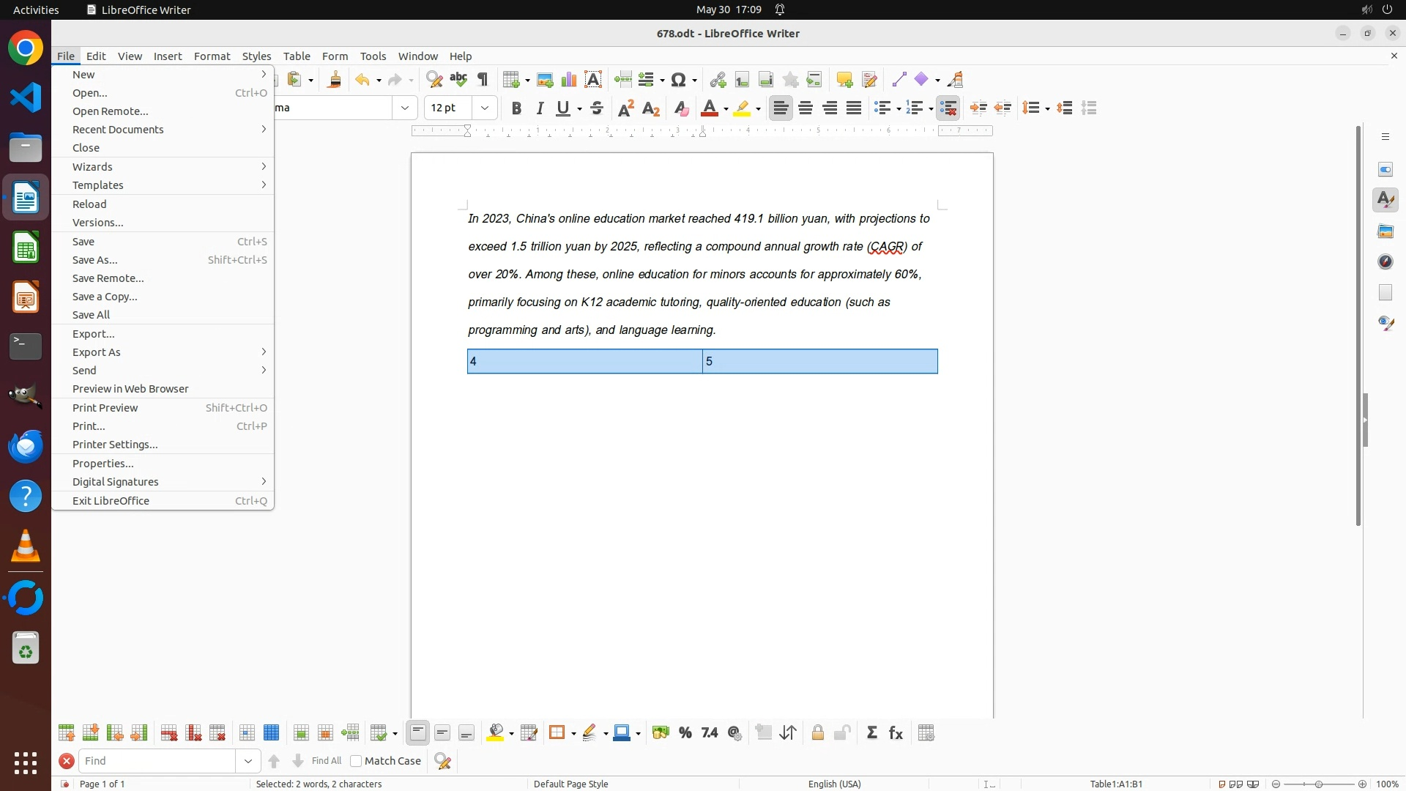The height and width of the screenshot is (791, 1406).
Task: Click the Find All button
Action: click(x=327, y=761)
